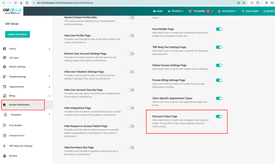Click the Update Information button

(x=18, y=34)
